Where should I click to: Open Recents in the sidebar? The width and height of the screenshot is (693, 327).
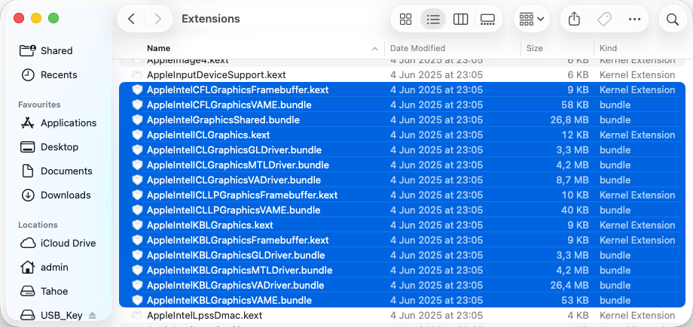pos(58,75)
